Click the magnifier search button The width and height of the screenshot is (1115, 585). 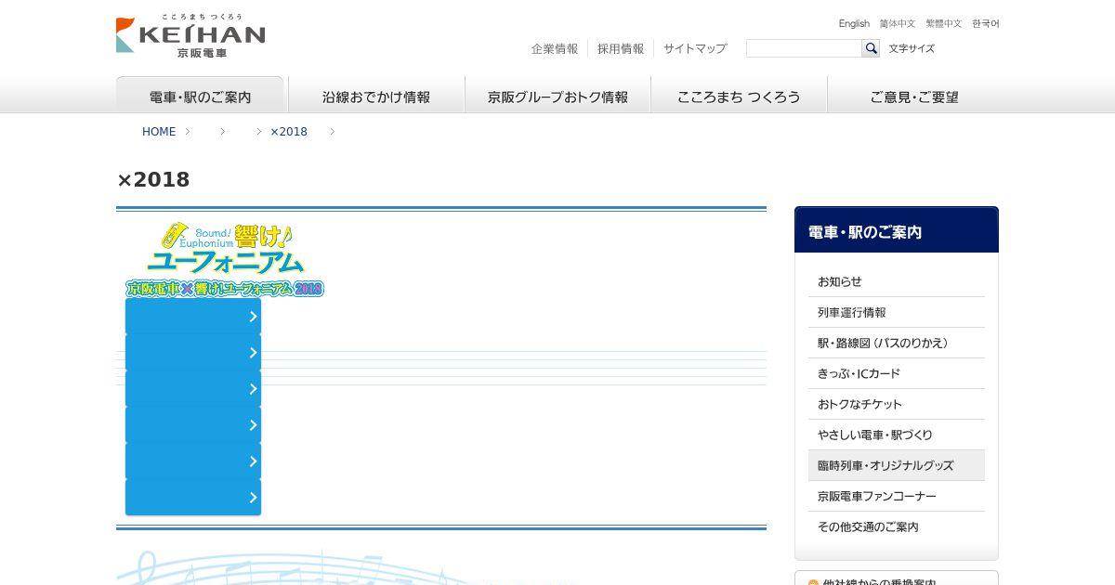[x=871, y=48]
